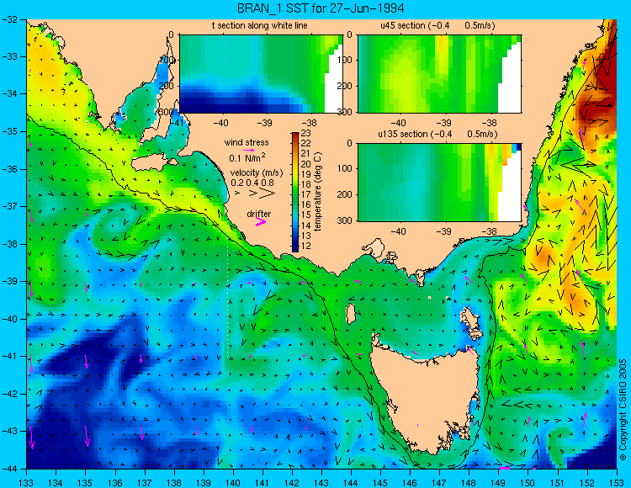
Task: Click the 'u135 section (-0.4 0.5m/s)' heading
Action: pos(437,135)
